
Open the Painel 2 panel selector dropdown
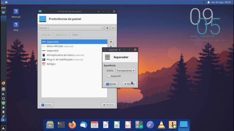point(71,28)
